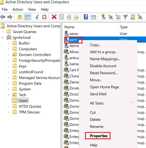Click Help at context menu bottom
Image resolution: width=146 pixels, height=148 pixels.
coord(94,145)
